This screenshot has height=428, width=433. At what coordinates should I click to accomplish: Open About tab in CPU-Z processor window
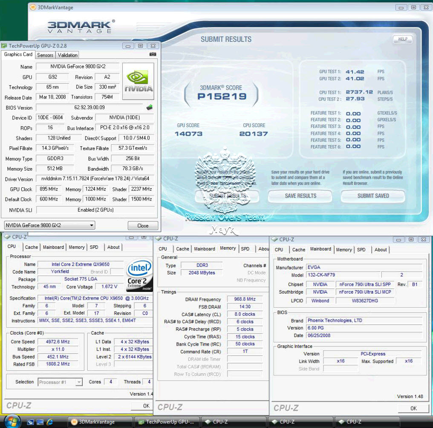point(113,247)
